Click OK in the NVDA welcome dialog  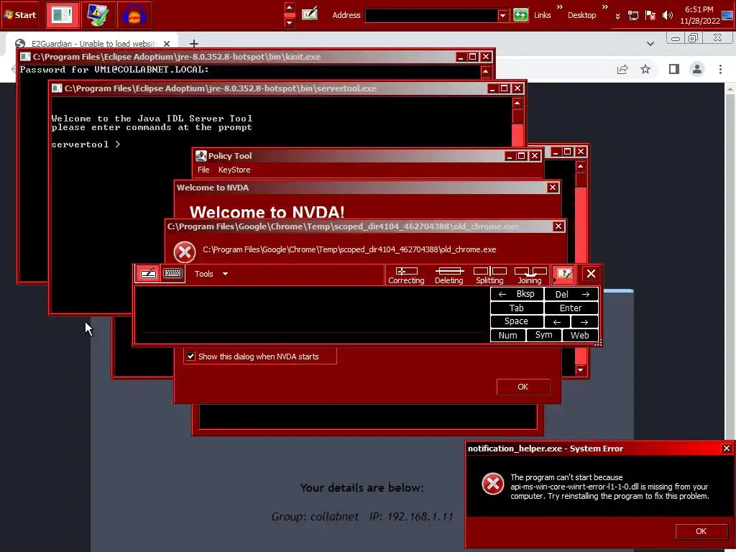(523, 387)
